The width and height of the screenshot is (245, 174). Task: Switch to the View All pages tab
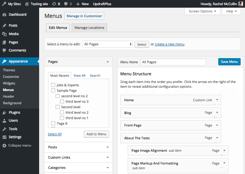click(79, 76)
